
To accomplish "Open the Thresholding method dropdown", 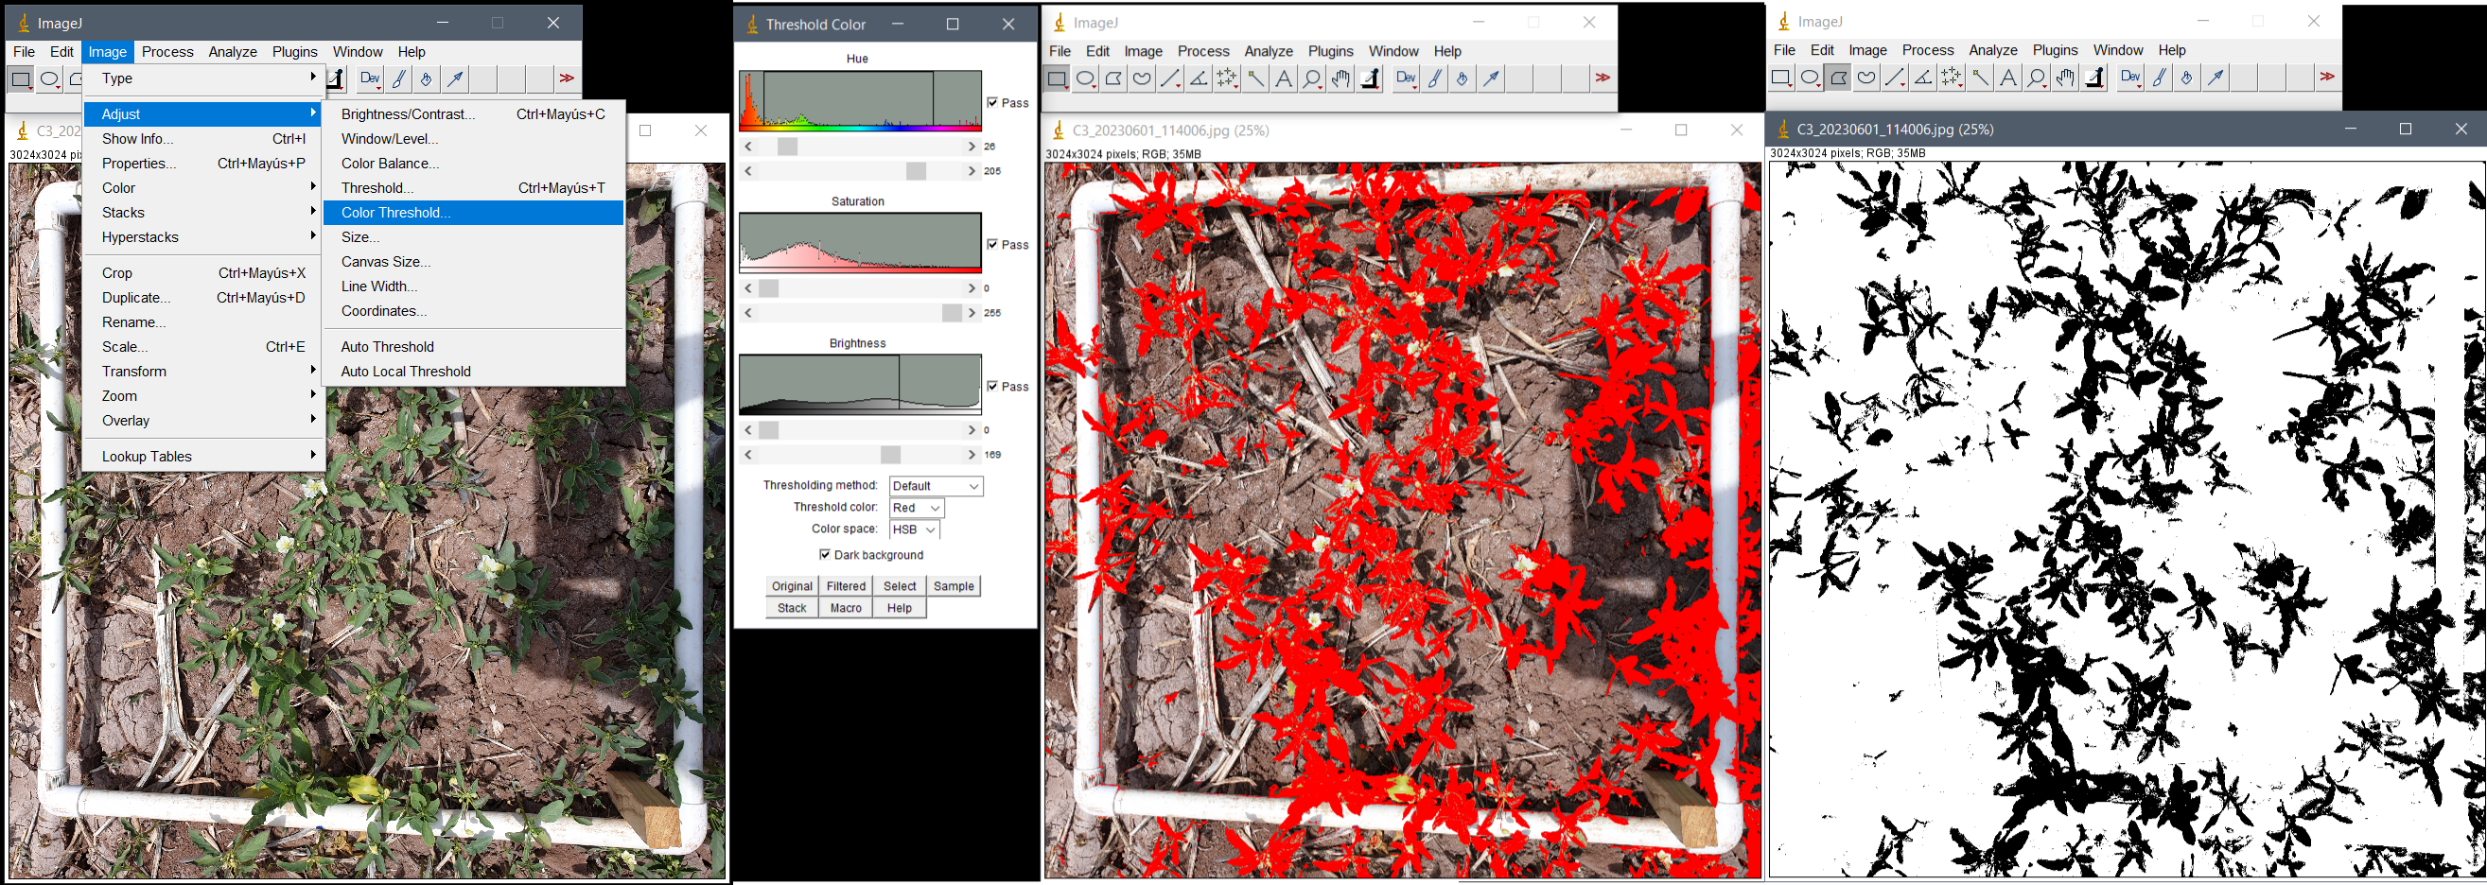I will (x=936, y=486).
